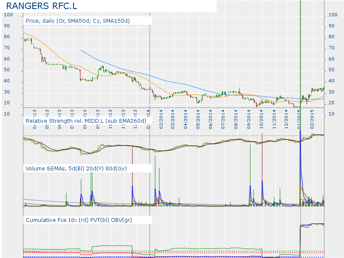Click the 02/2015 date label
The height and width of the screenshot is (258, 344).
tap(312, 115)
